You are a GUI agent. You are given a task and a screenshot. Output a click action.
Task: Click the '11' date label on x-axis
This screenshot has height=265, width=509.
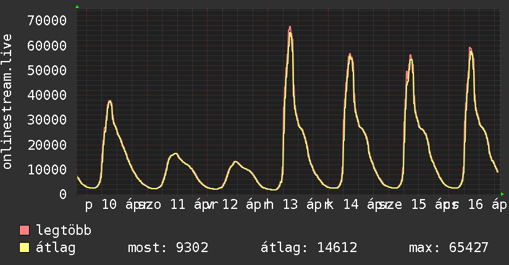point(178,205)
